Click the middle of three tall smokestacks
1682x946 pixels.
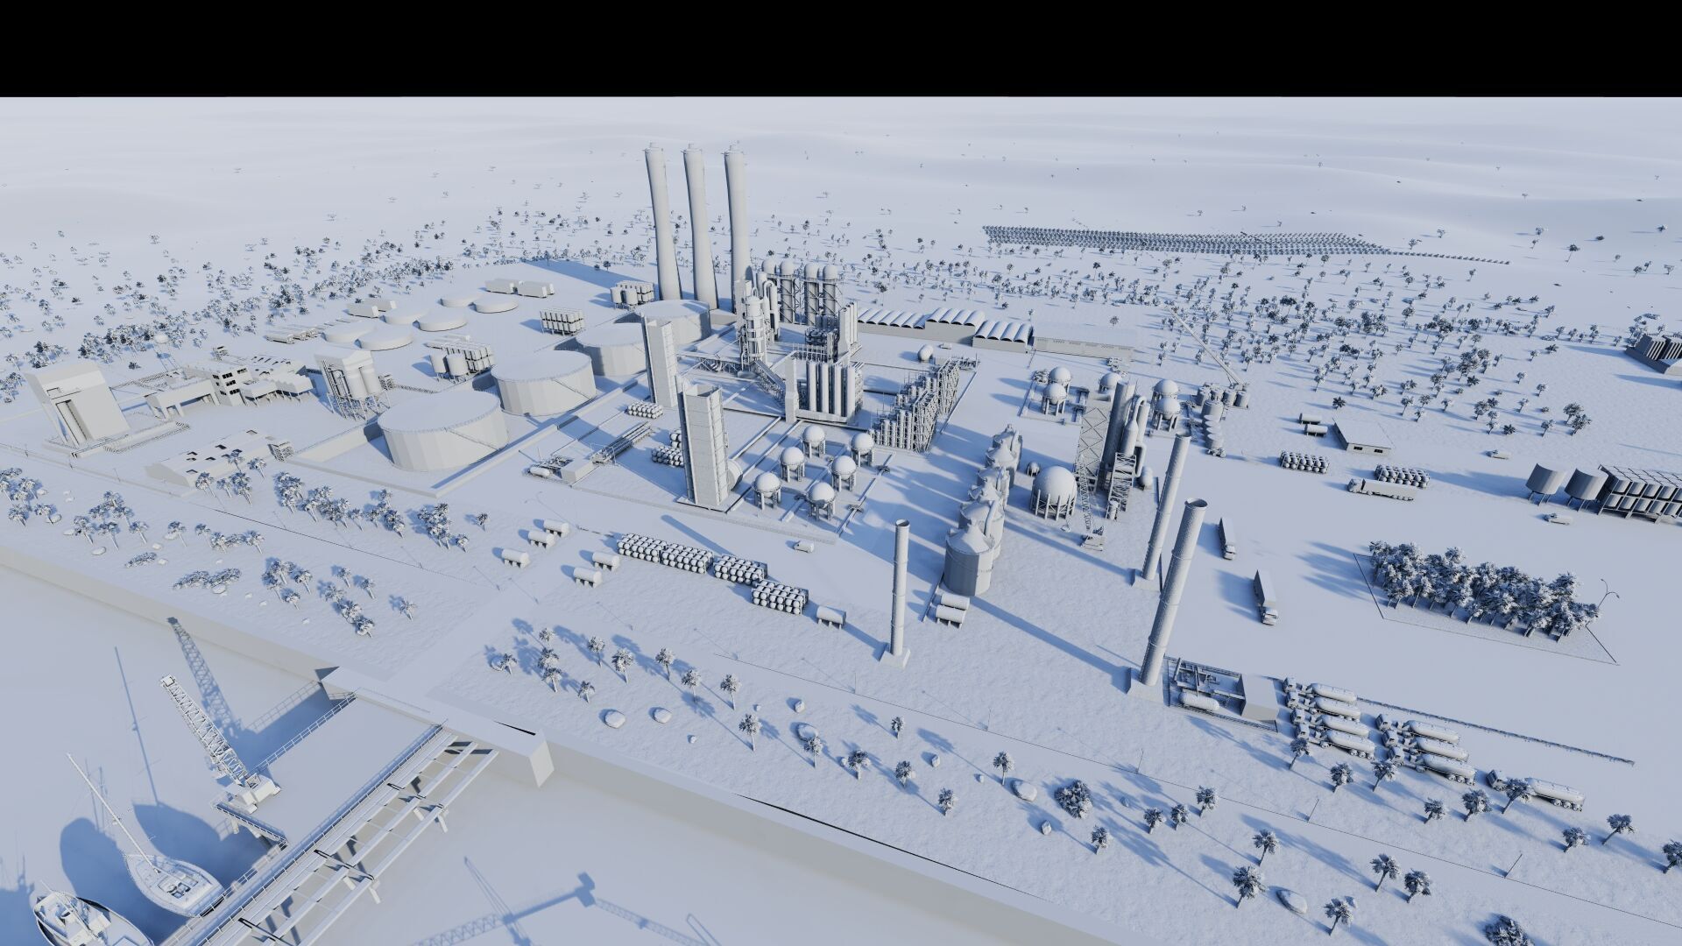pos(701,226)
